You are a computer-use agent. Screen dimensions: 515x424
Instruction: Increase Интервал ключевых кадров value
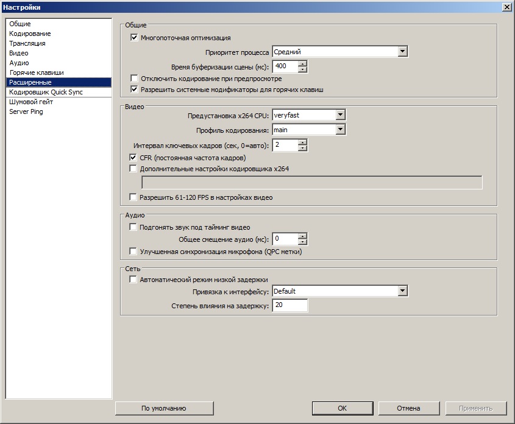click(x=302, y=142)
